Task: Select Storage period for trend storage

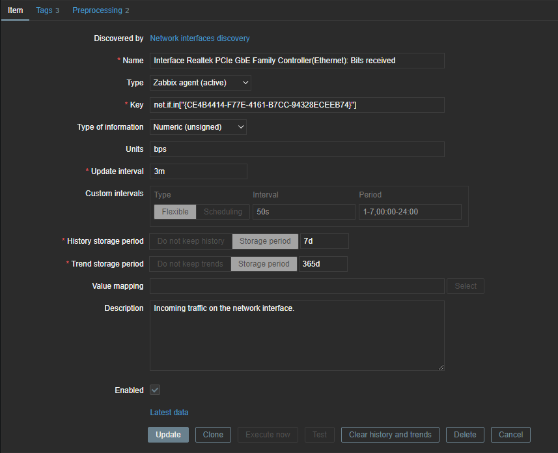Action: point(264,264)
